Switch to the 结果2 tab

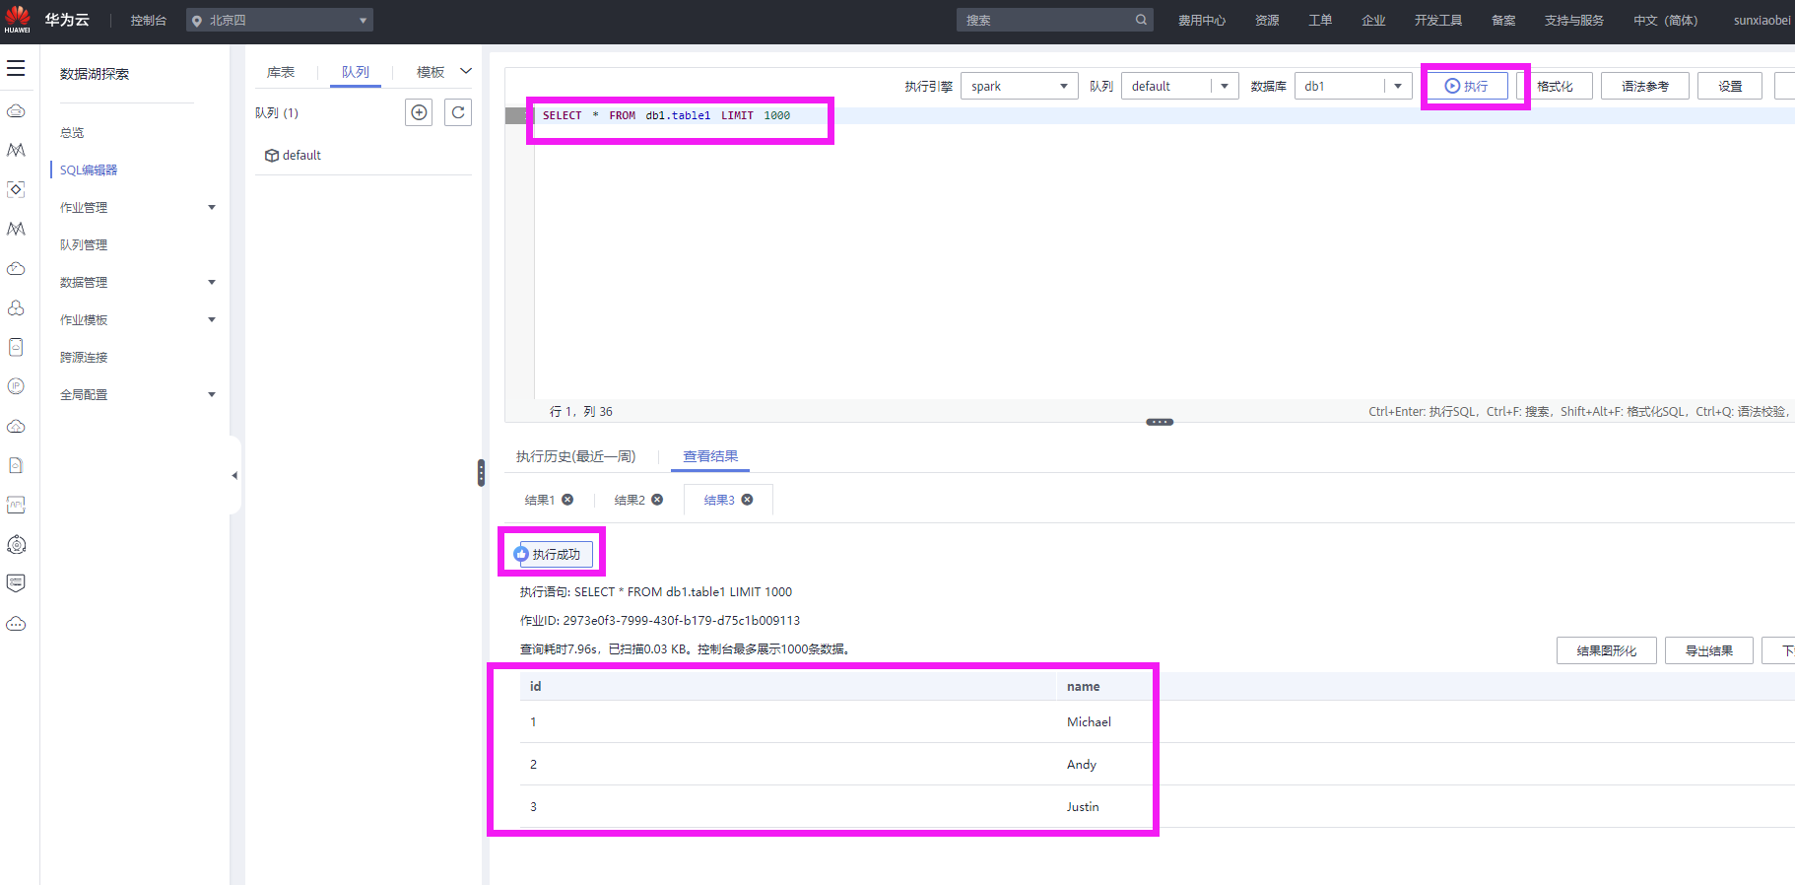(630, 500)
